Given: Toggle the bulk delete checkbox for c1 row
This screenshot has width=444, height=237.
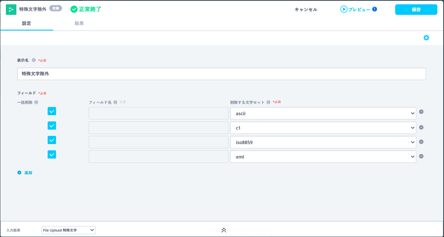Looking at the screenshot, I should (x=52, y=125).
